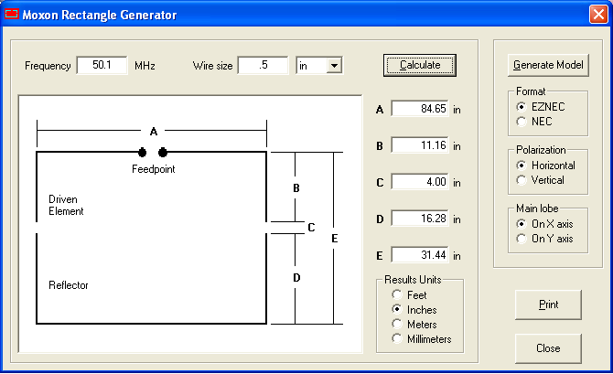The image size is (613, 374).
Task: Click dimension D result field 16.28
Action: coord(420,219)
